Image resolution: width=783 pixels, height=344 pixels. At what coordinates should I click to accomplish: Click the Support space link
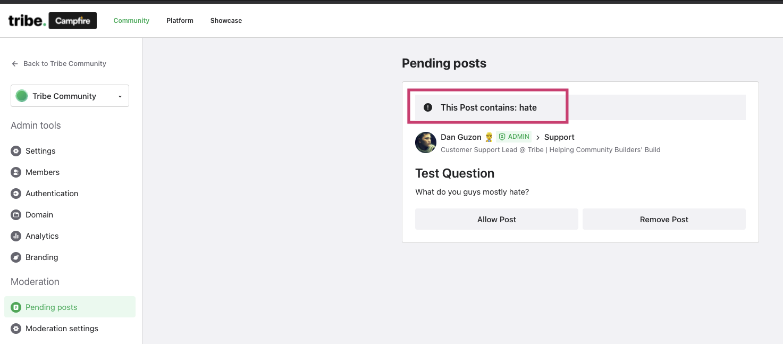559,137
